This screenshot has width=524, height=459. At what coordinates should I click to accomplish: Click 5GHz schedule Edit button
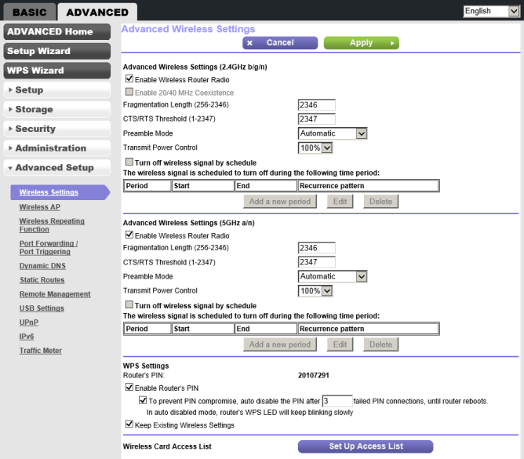tap(340, 344)
